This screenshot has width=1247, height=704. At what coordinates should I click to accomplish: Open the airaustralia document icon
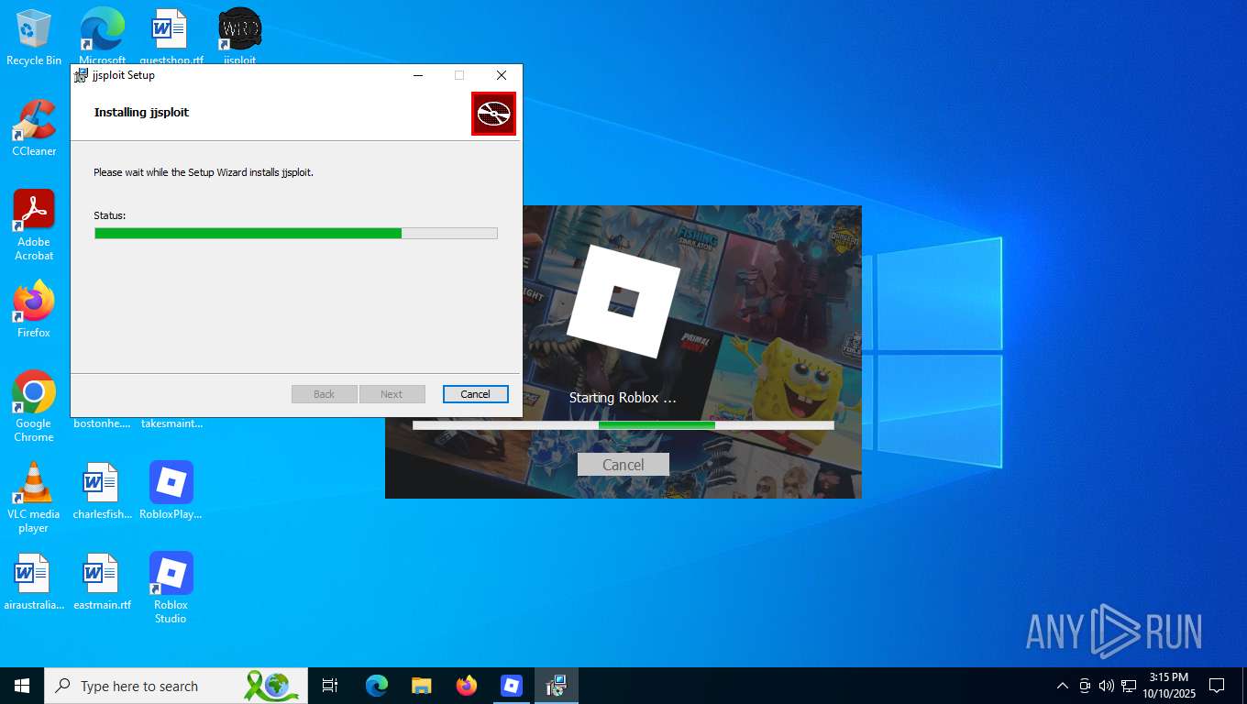[34, 581]
